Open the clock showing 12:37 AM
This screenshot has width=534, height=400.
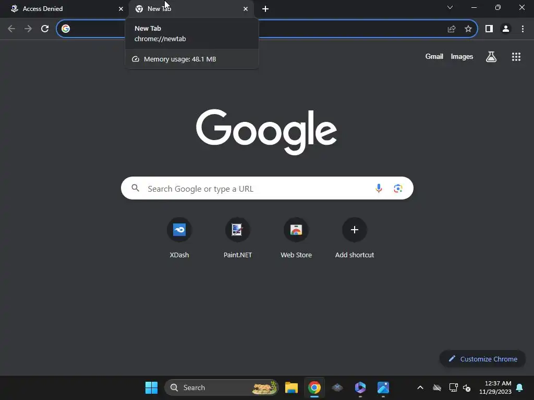pos(495,387)
